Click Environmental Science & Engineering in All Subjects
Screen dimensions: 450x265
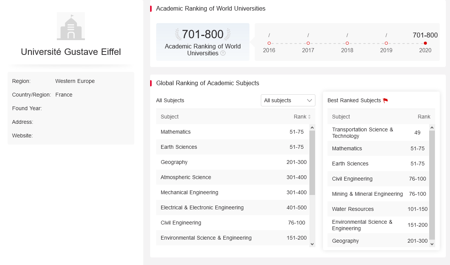[206, 238]
